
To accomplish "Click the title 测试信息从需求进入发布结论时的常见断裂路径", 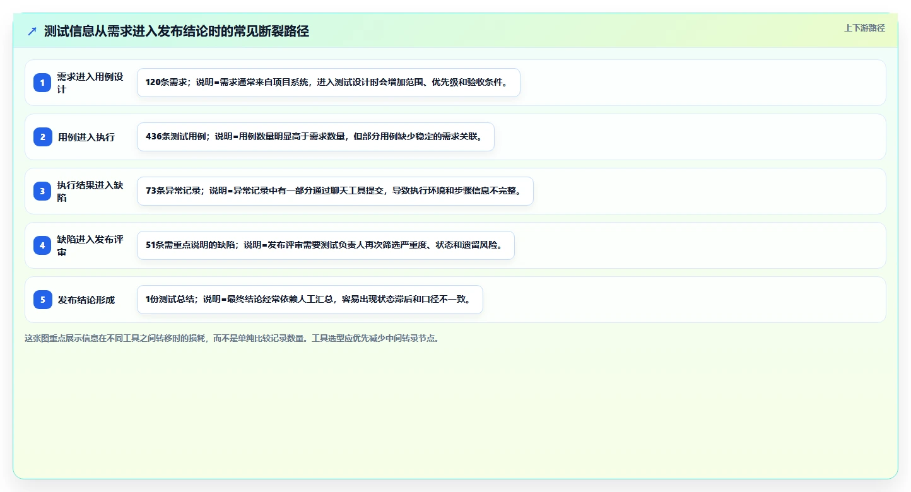I will (x=177, y=32).
